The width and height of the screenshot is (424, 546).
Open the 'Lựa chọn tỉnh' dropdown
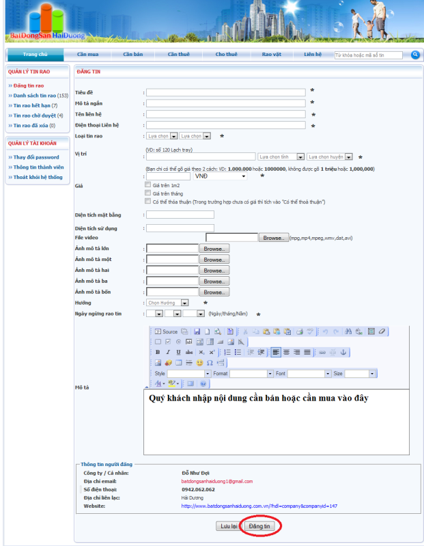[281, 157]
